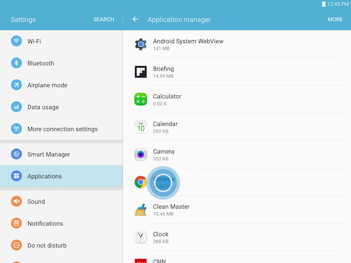This screenshot has width=351, height=263.
Task: Tap the Airplane mode icon
Action: click(x=16, y=85)
